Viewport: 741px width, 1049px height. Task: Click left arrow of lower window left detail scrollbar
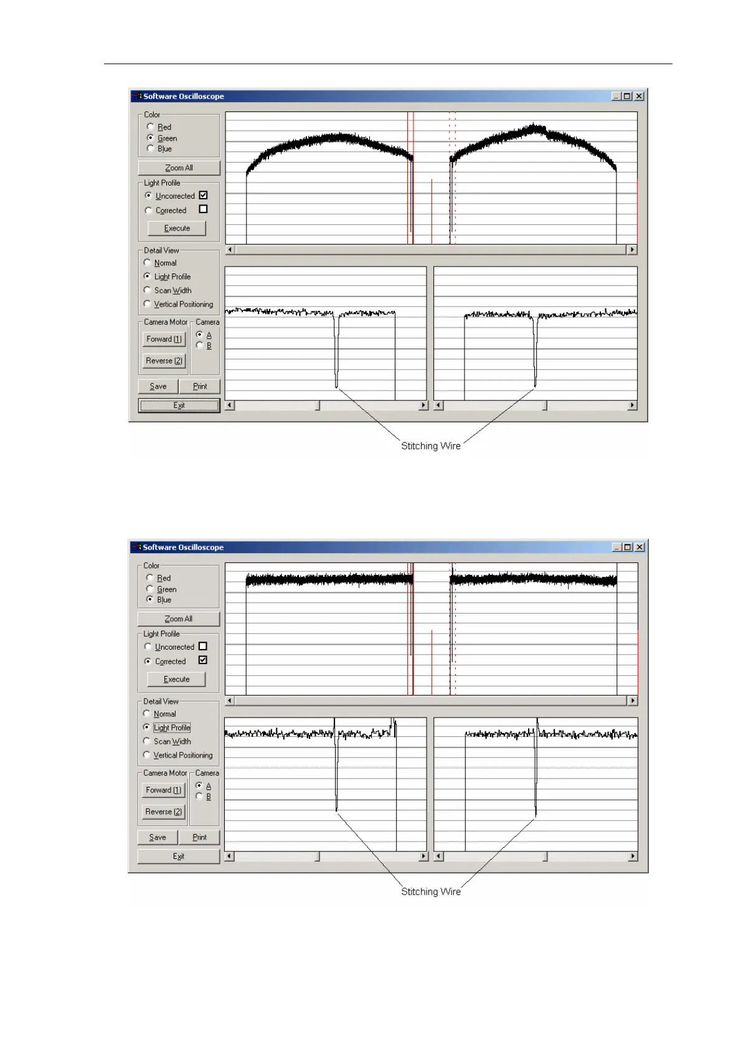[230, 857]
